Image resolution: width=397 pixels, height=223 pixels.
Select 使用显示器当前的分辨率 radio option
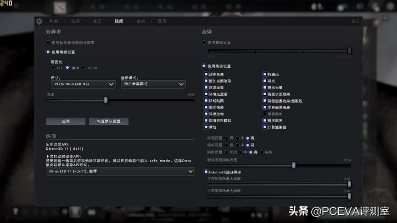pyautogui.click(x=48, y=43)
